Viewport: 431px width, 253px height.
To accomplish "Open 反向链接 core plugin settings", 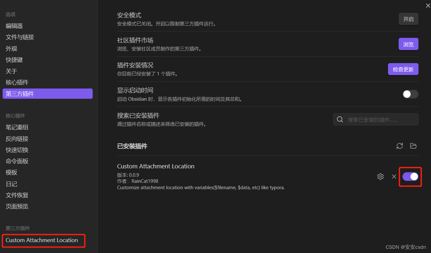I will 47,139.
